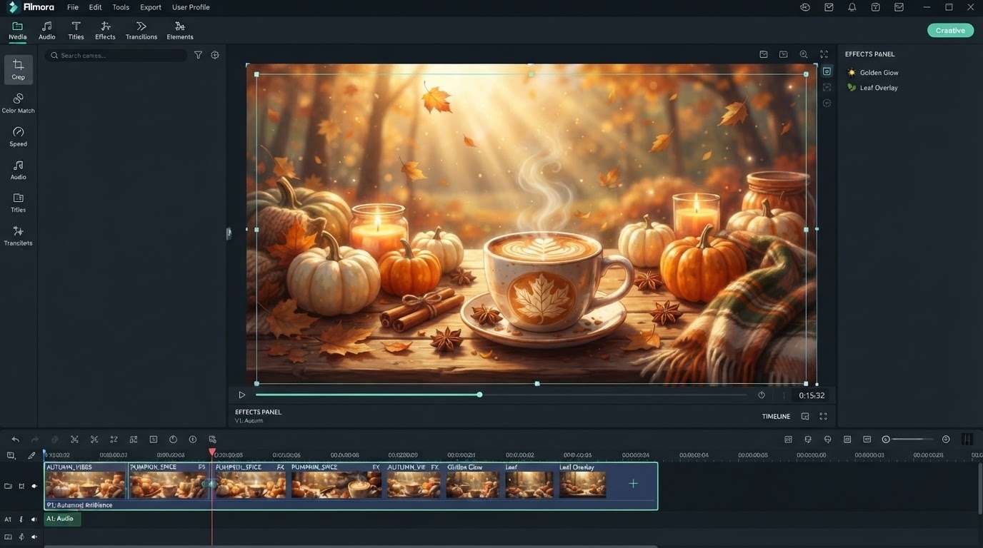Switch to the Elements tab
Screen dimensions: 983x548
point(180,31)
